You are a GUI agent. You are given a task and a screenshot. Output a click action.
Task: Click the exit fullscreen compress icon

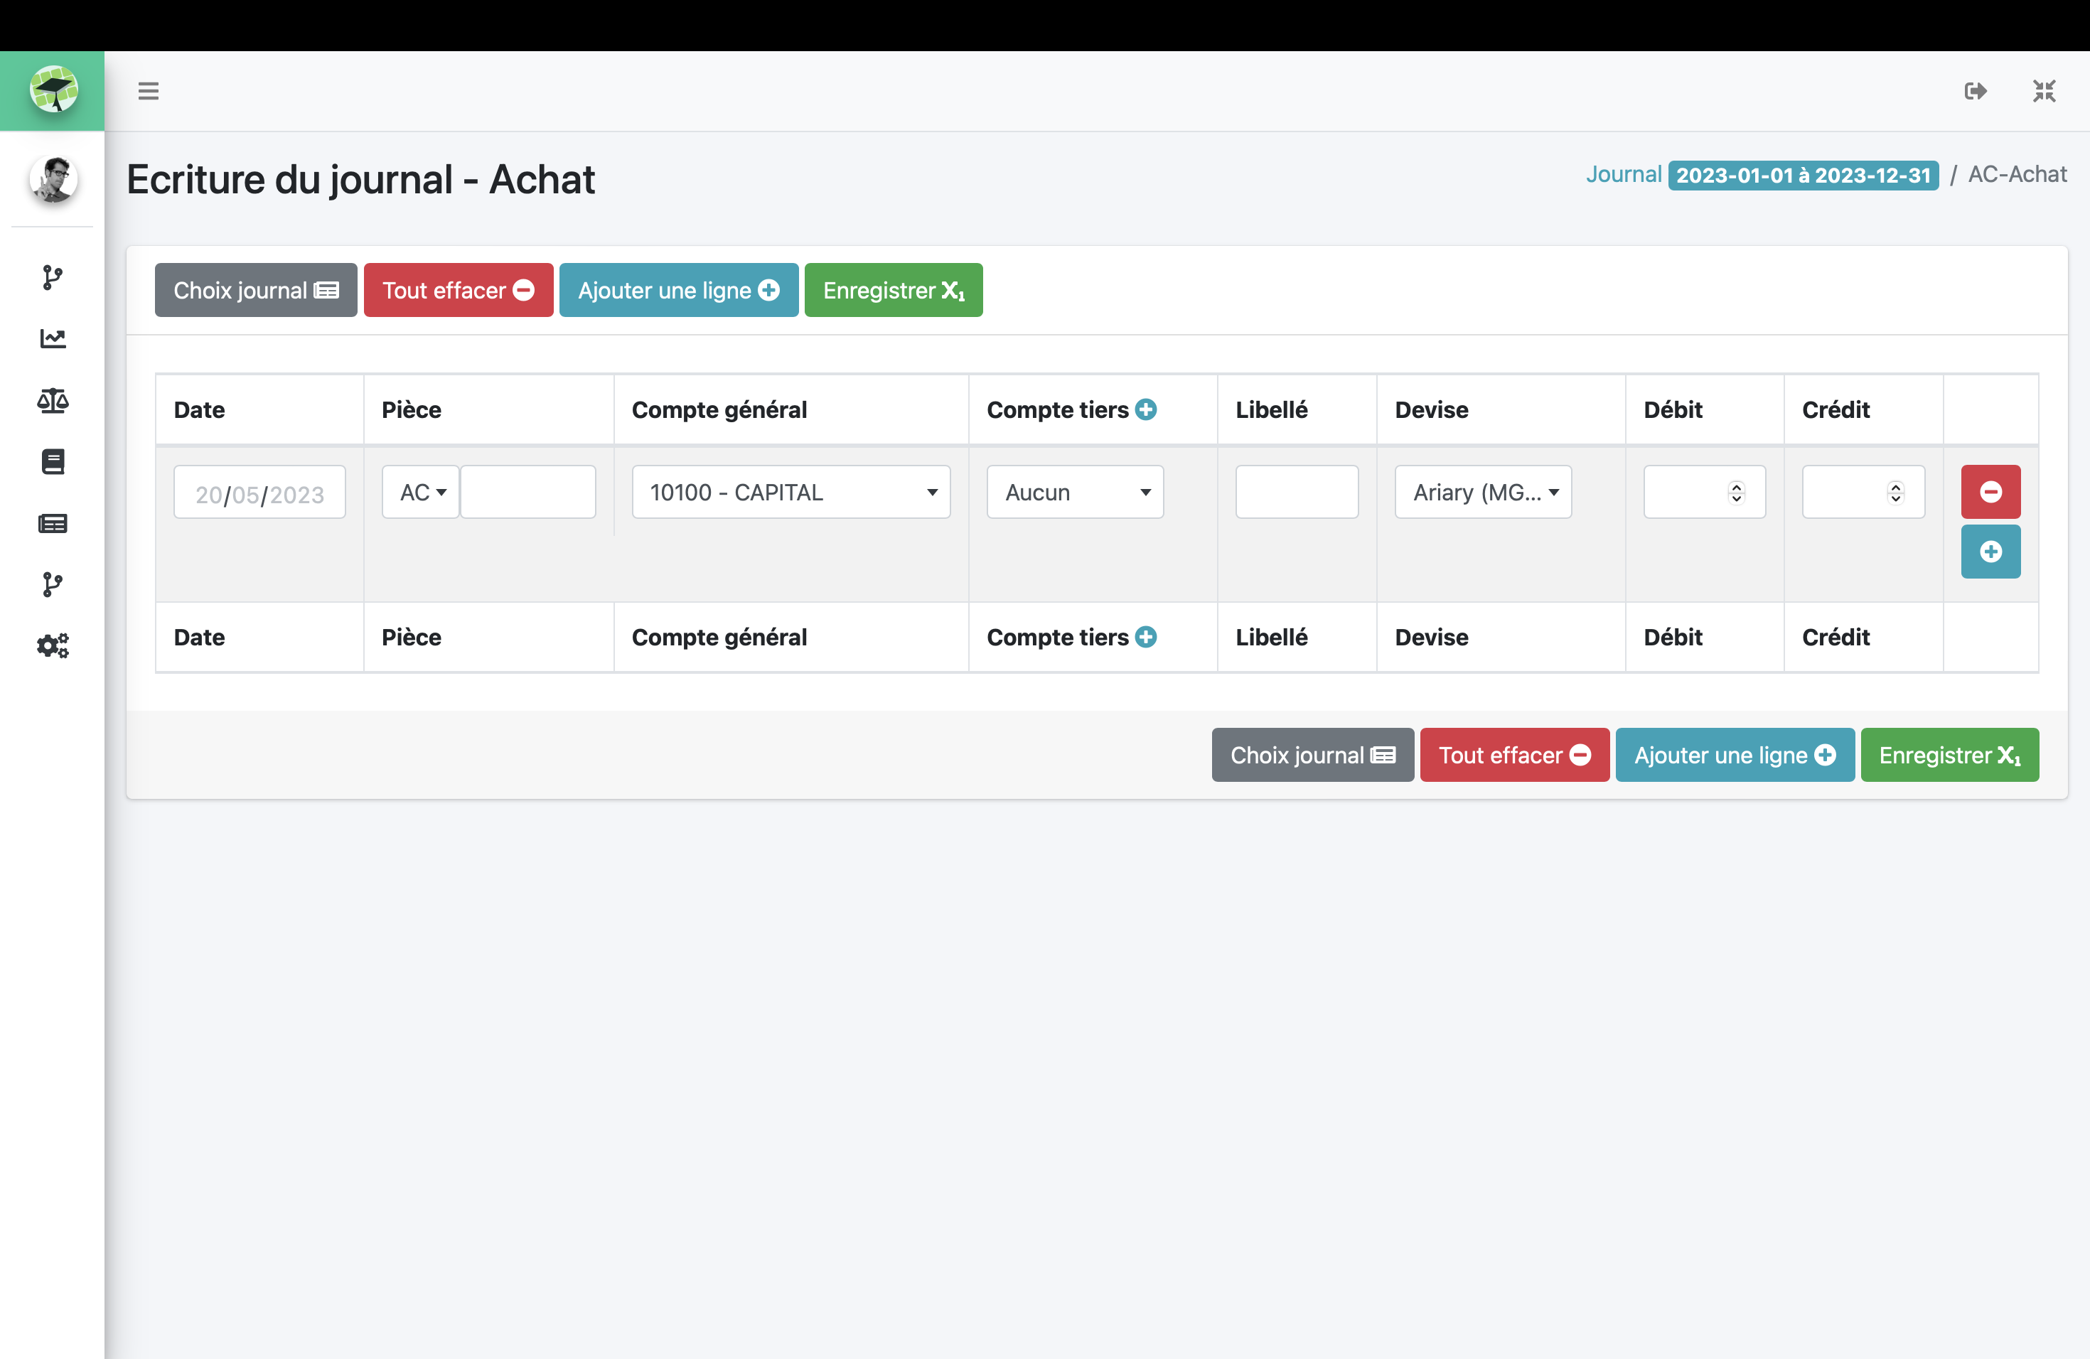tap(2044, 91)
